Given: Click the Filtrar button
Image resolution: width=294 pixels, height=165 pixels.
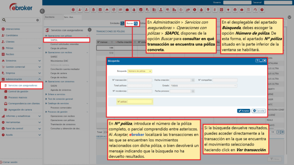Looking at the screenshot, I should click(x=275, y=159).
